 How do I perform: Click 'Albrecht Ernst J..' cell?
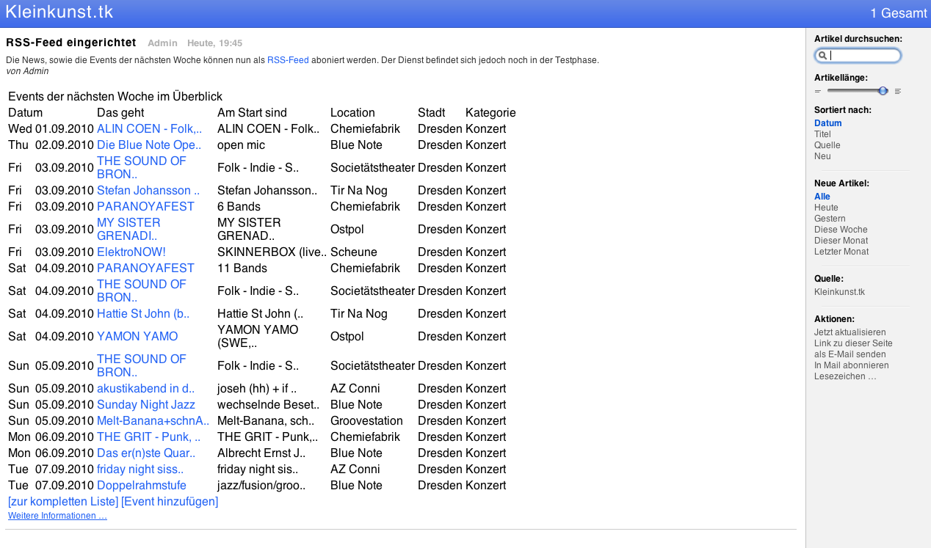261,453
